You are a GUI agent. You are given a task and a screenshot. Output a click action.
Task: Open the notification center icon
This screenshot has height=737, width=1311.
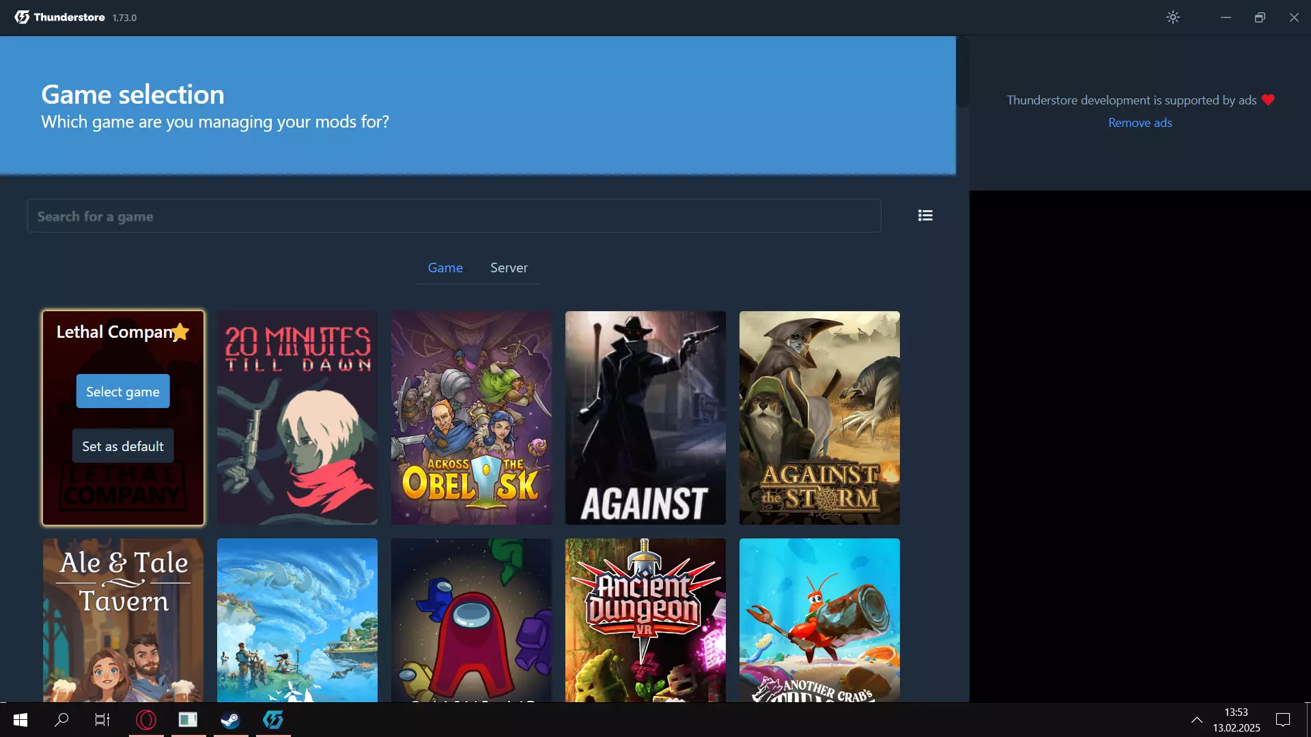point(1283,719)
